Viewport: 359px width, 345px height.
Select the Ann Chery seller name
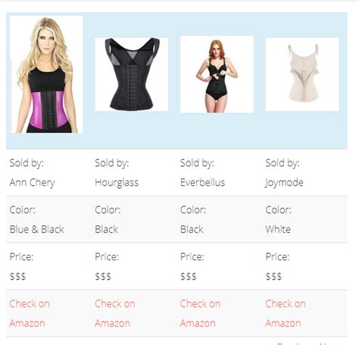tap(33, 183)
